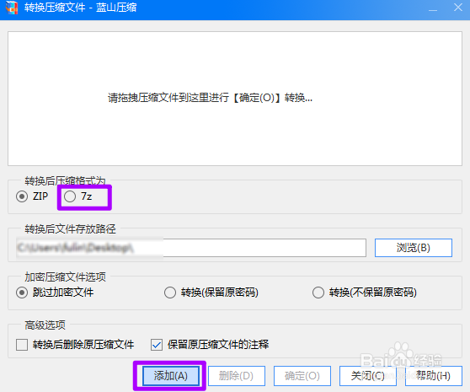The image size is (470, 392).
Task: Click the 添加(A) add button
Action: click(x=170, y=376)
